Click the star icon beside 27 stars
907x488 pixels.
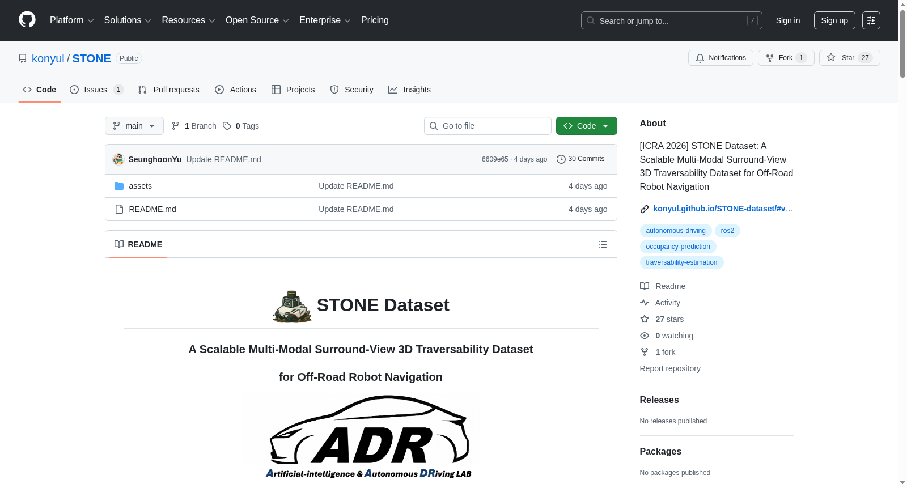645,319
